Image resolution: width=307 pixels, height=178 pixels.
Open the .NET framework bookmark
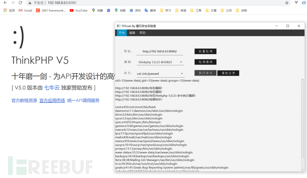tap(51, 11)
